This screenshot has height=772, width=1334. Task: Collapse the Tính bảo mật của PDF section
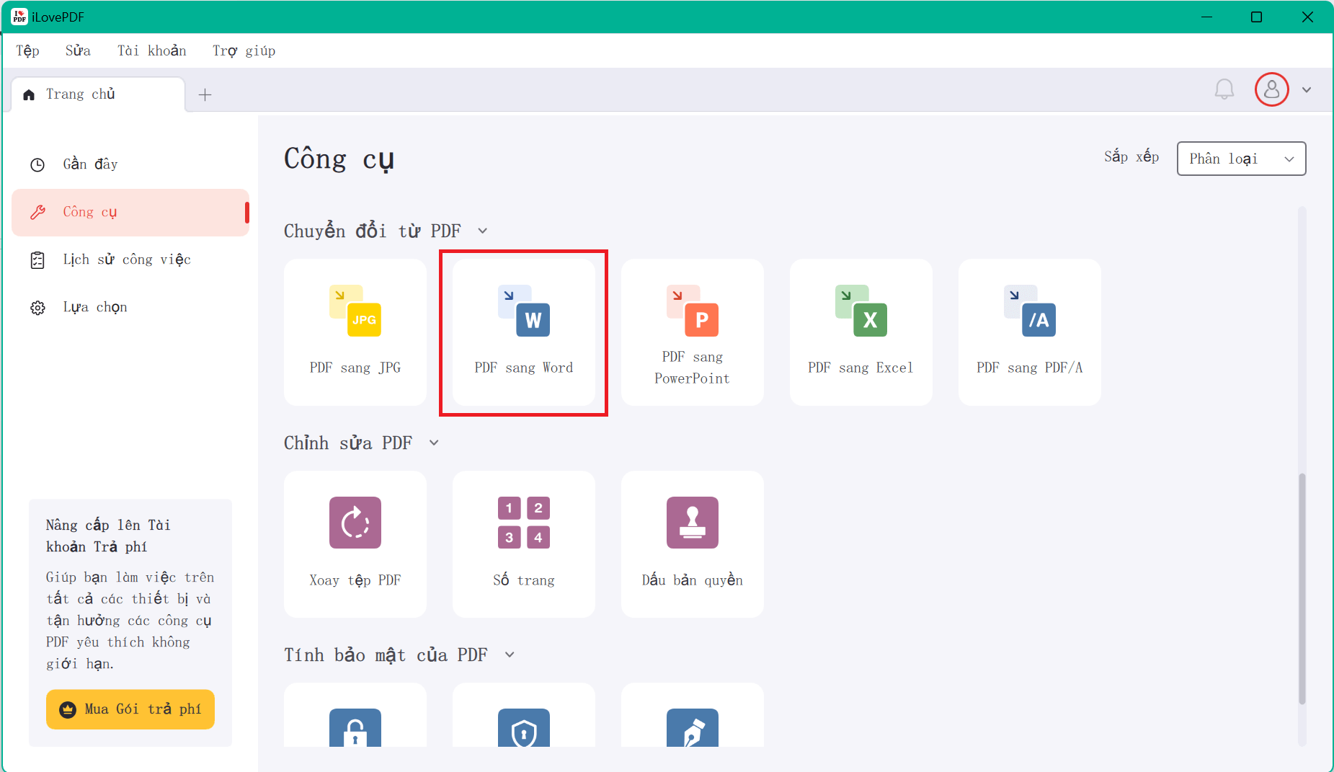point(510,655)
